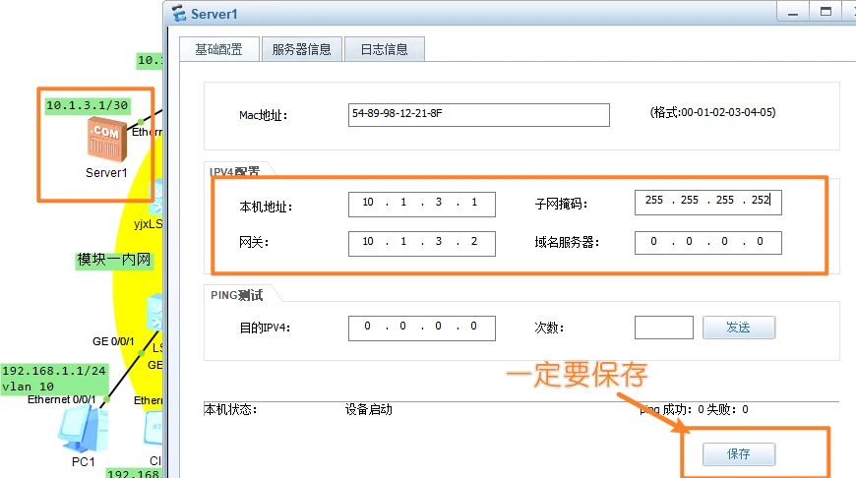Focus the Mac地址 input field
The image size is (856, 478).
478,115
